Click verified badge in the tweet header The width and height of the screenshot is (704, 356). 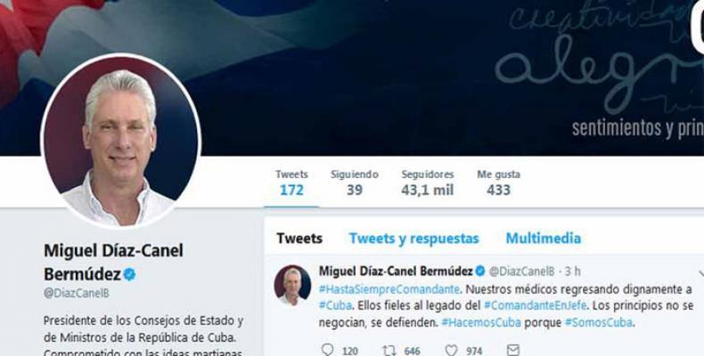click(480, 271)
